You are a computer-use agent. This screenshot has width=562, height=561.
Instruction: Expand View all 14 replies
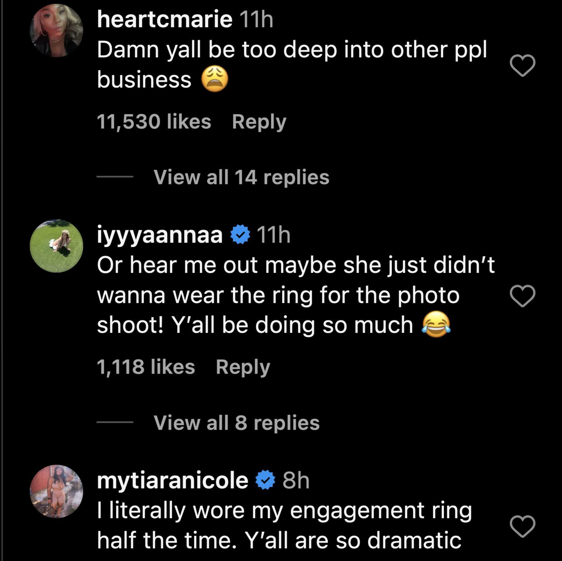pos(241,177)
